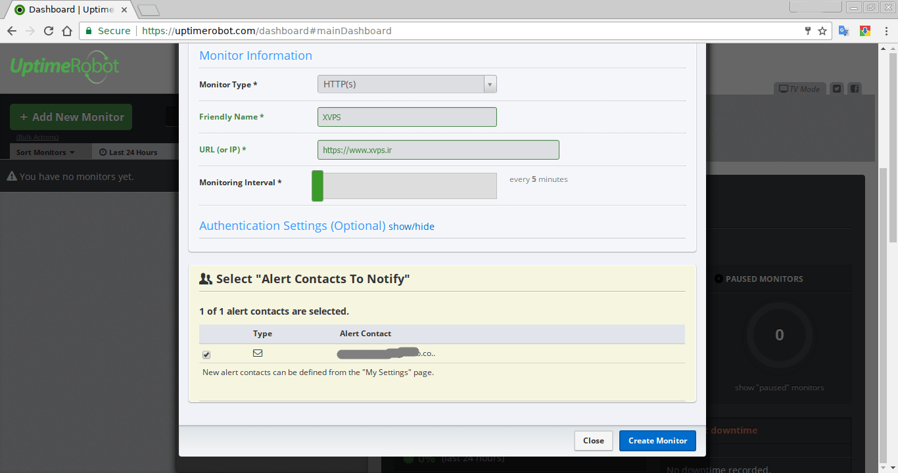
Task: Bookmark this page with the star icon
Action: 822,31
